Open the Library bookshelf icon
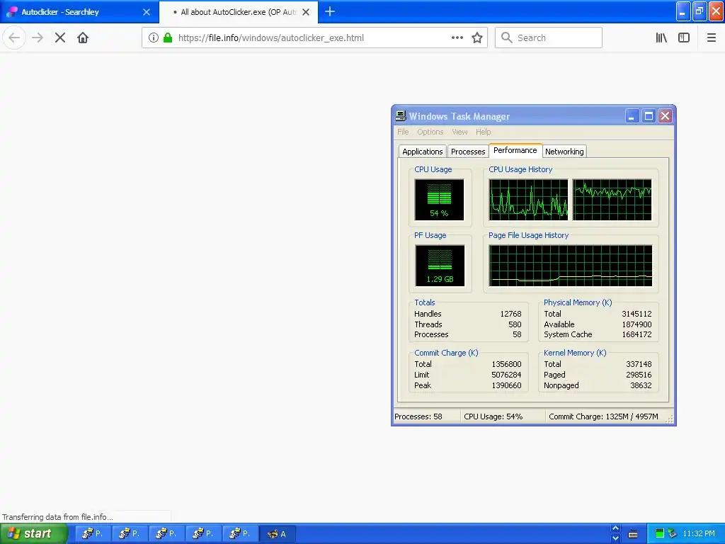Screen dimensions: 725x544 [x=661, y=38]
